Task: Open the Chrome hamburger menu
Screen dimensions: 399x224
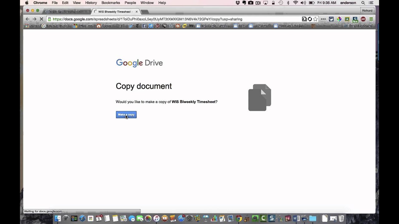Action: tap(371, 19)
